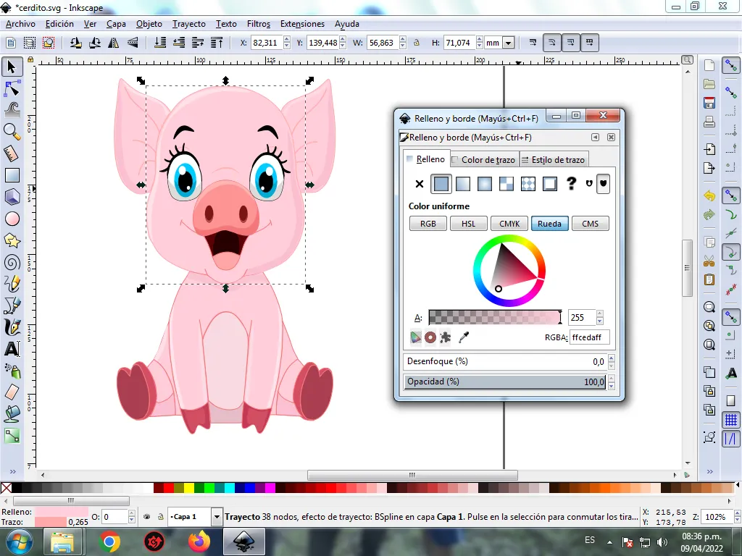Select the 3D box tool
The image size is (742, 556).
click(x=12, y=197)
